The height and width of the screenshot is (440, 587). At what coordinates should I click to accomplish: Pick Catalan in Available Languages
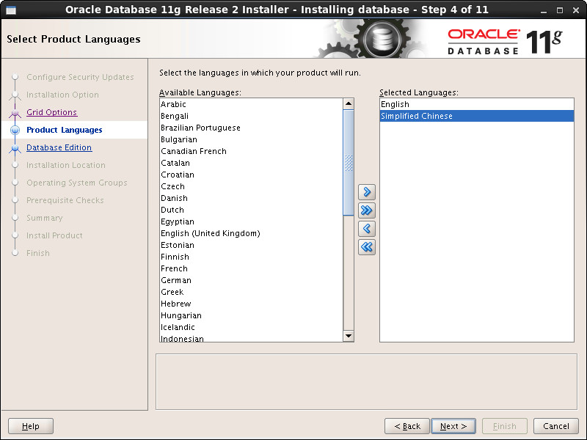click(x=251, y=163)
